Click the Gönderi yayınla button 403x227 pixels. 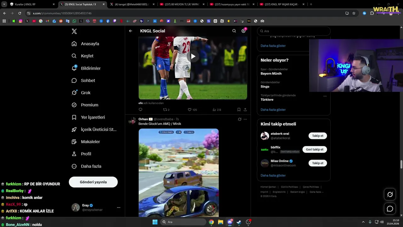pyautogui.click(x=93, y=182)
